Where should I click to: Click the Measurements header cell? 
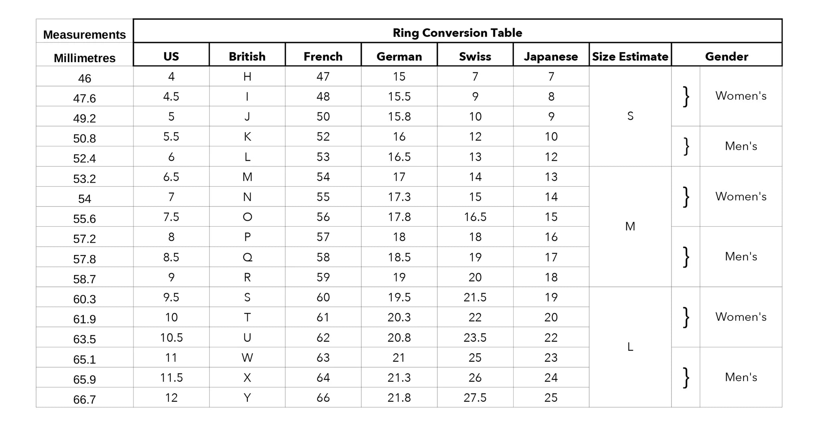coord(85,35)
